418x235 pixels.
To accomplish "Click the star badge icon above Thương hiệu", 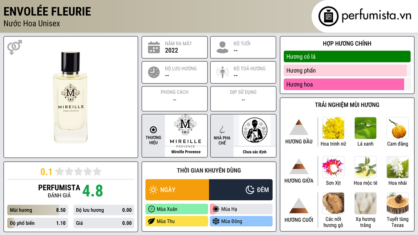I will coord(153,130).
